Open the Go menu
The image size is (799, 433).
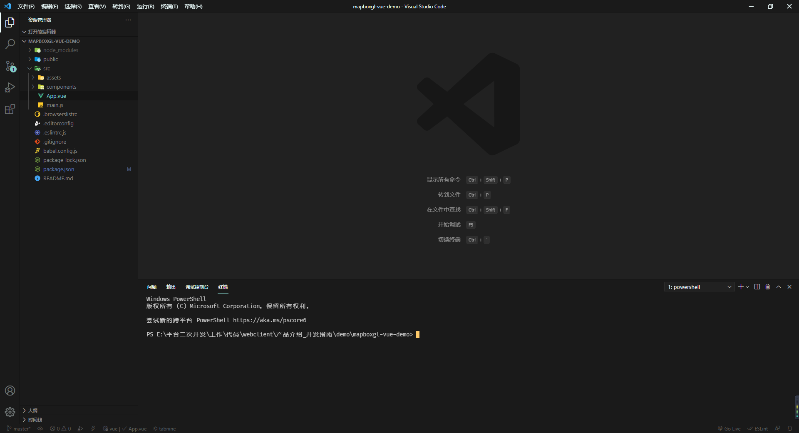pyautogui.click(x=121, y=6)
